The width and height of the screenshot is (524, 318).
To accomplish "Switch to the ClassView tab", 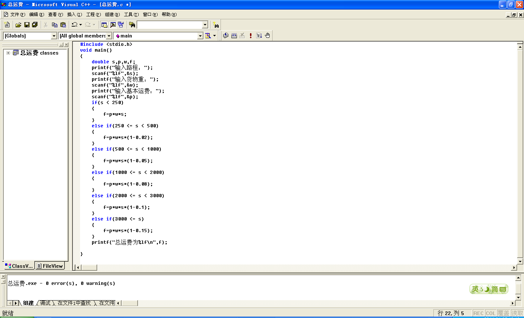I will pyautogui.click(x=19, y=266).
